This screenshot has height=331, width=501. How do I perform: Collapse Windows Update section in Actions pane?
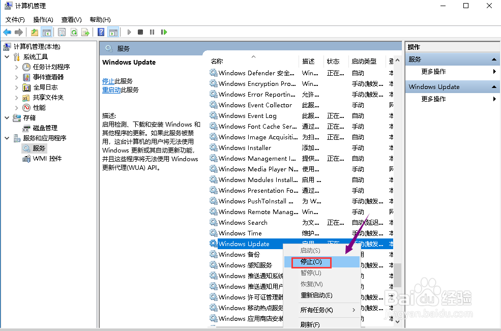click(x=494, y=87)
